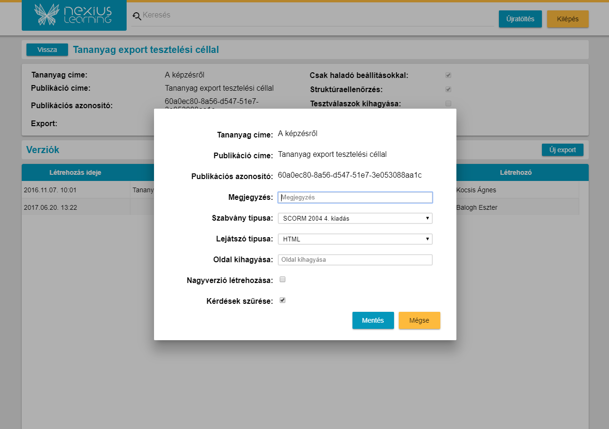
Task: Log out with the Kilépés button
Action: coord(567,19)
